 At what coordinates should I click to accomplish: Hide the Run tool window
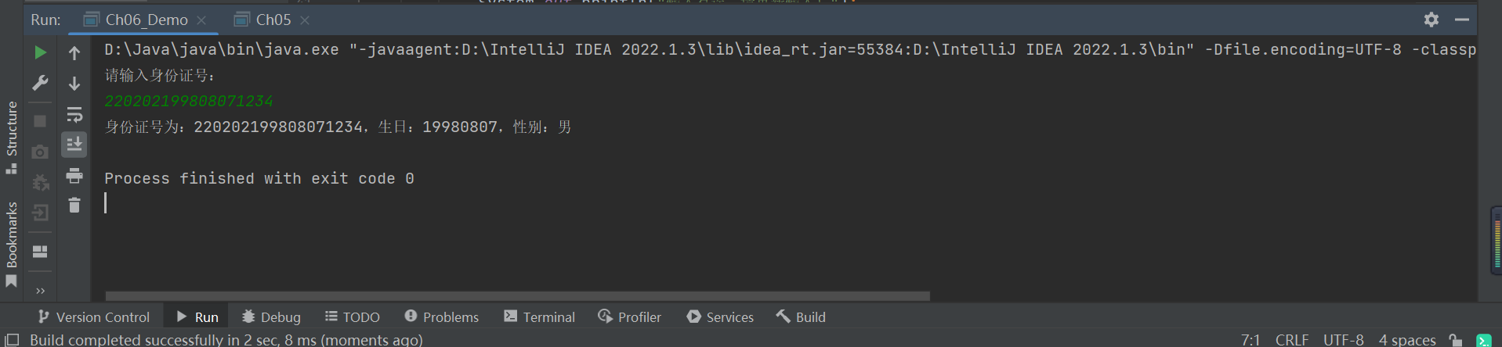[x=1461, y=20]
